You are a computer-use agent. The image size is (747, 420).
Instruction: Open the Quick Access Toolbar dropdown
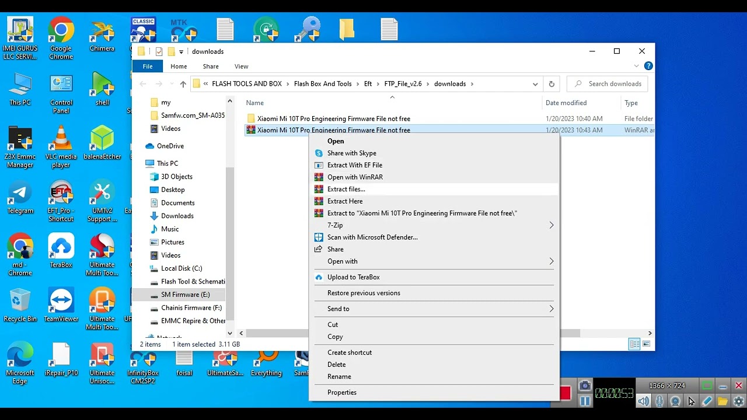181,52
